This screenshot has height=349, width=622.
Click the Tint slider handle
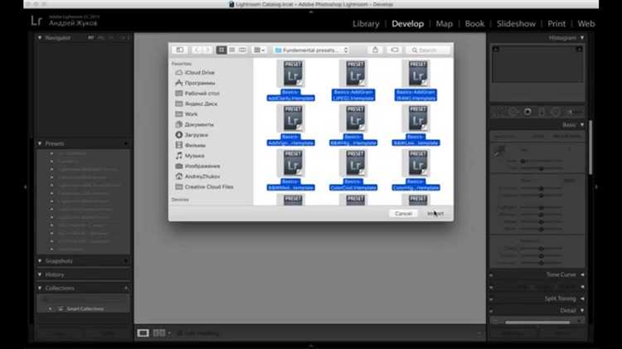tap(541, 168)
